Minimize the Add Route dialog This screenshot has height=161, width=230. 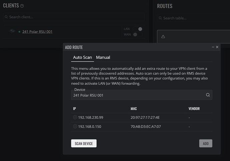[213, 47]
